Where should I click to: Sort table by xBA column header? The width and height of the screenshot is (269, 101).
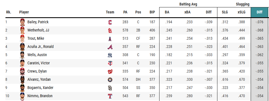pyautogui.click(x=189, y=12)
